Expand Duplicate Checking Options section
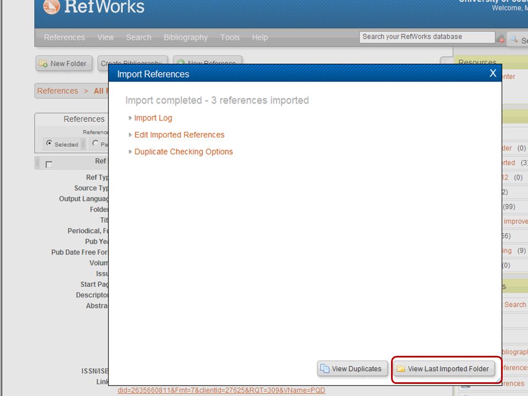The width and height of the screenshot is (528, 396). tap(184, 152)
